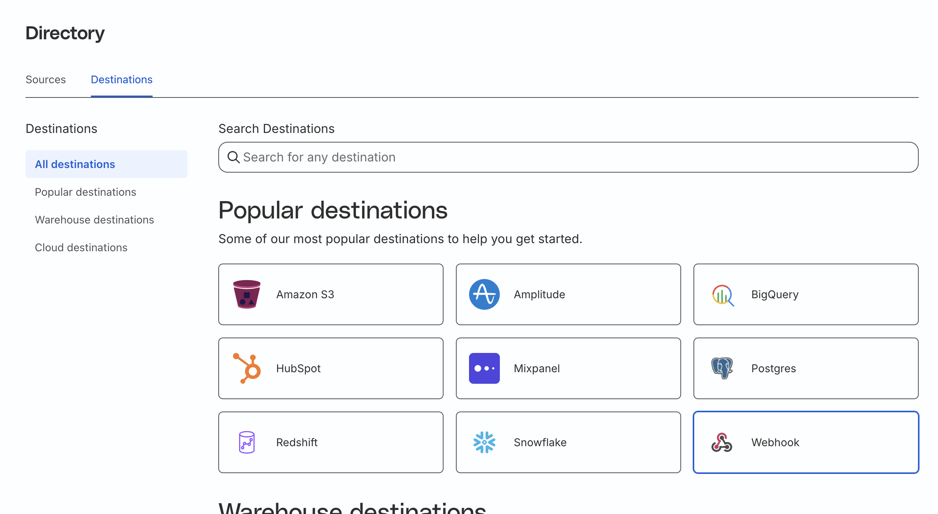This screenshot has height=514, width=938.
Task: Click the Postgres elephant icon
Action: 722,368
